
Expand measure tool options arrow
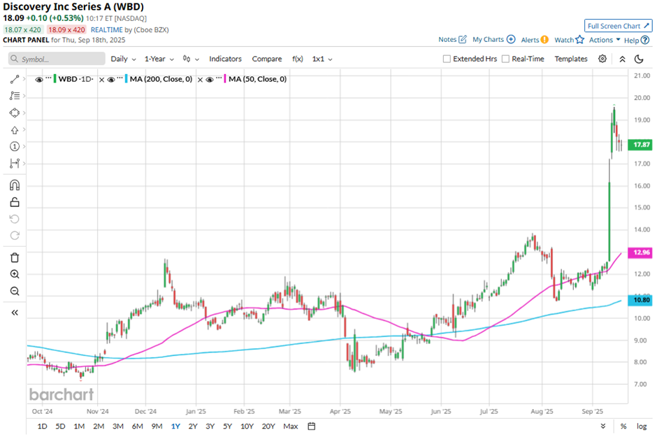(x=24, y=163)
